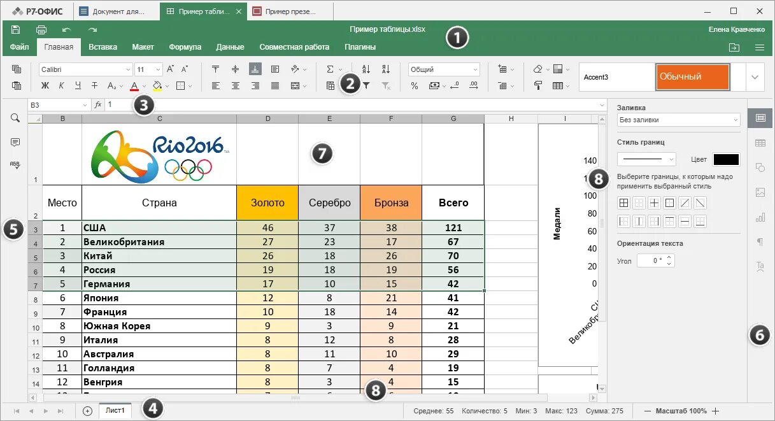Sort the data in ascending order

tap(366, 69)
